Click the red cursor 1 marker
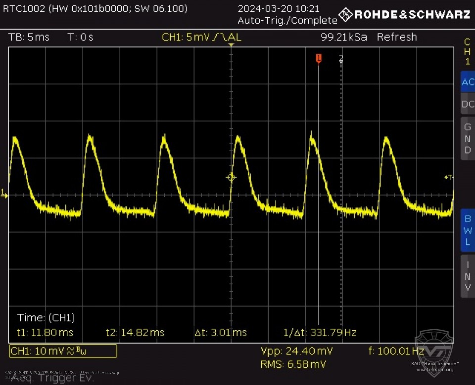The width and height of the screenshot is (475, 385). pyautogui.click(x=319, y=59)
